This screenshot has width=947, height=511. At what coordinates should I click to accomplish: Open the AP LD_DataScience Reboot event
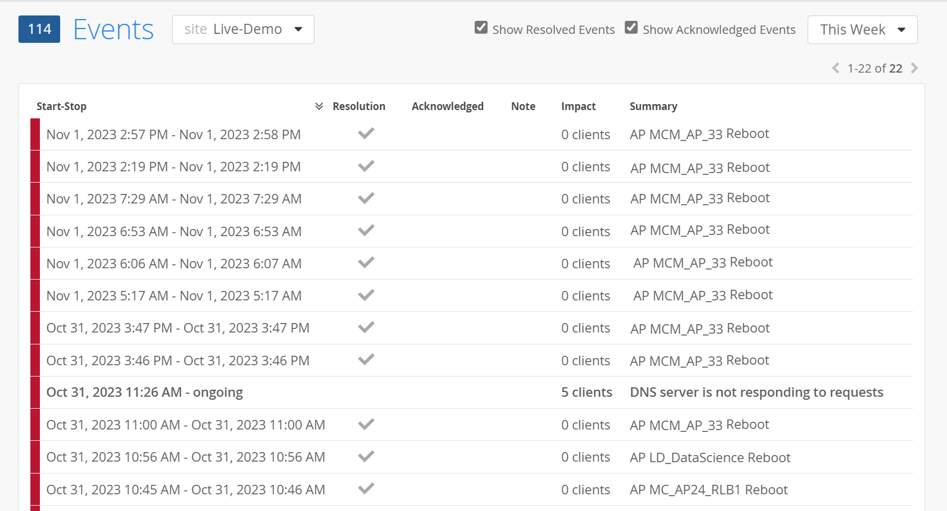pos(710,457)
